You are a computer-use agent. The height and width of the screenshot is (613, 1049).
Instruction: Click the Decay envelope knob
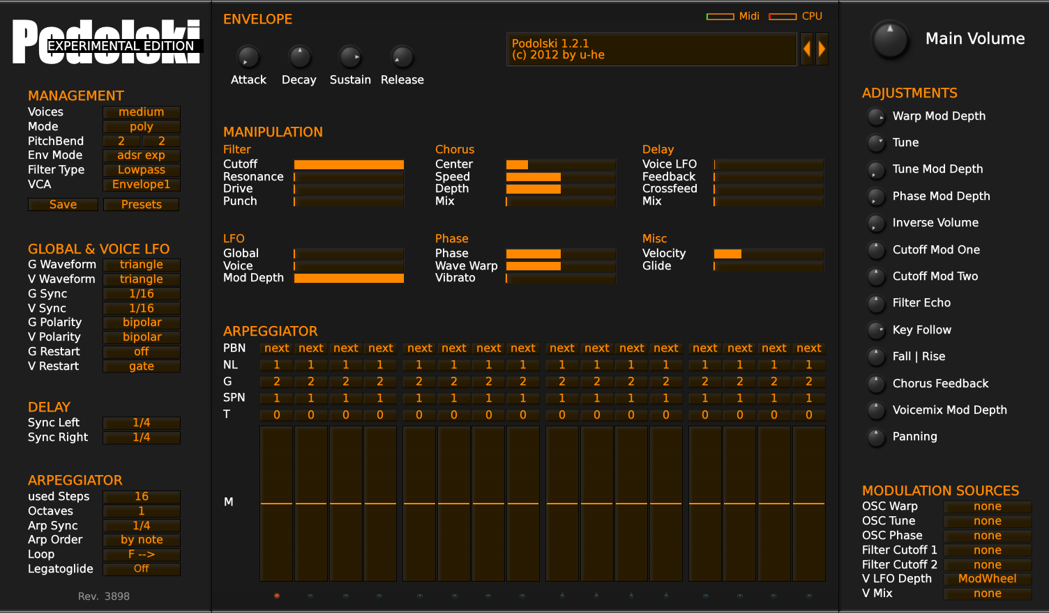pos(300,56)
